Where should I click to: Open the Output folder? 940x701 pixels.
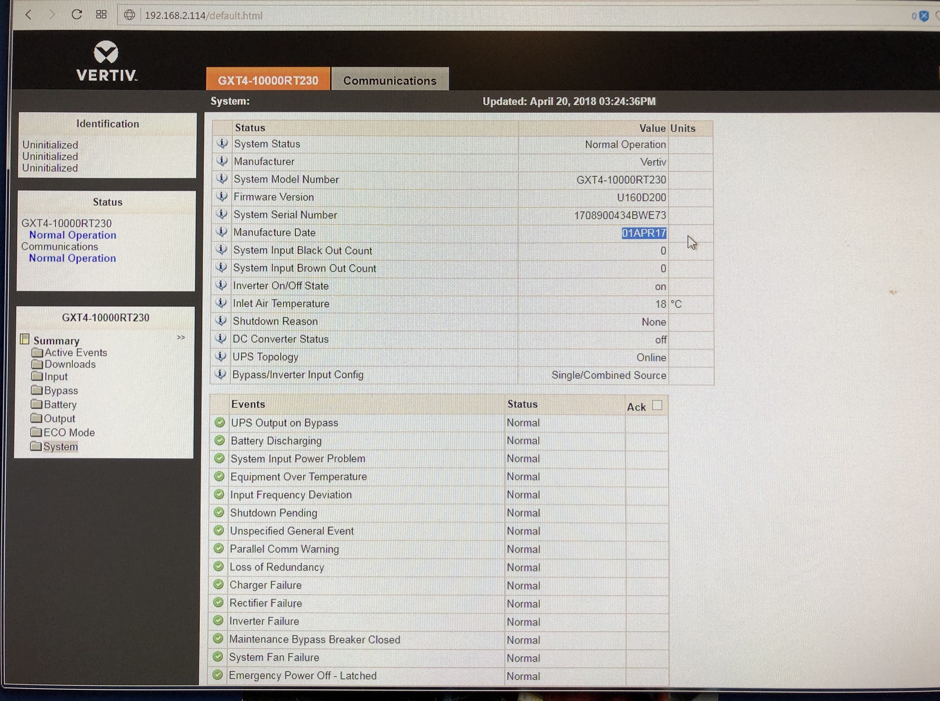coord(59,418)
